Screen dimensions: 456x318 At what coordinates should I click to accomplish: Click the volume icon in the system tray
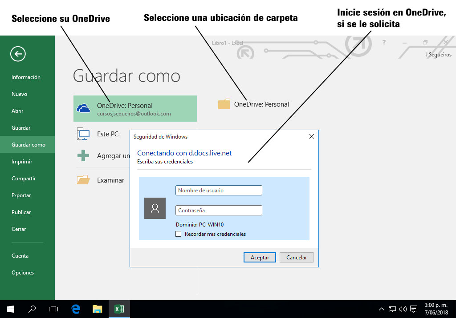coord(403,309)
